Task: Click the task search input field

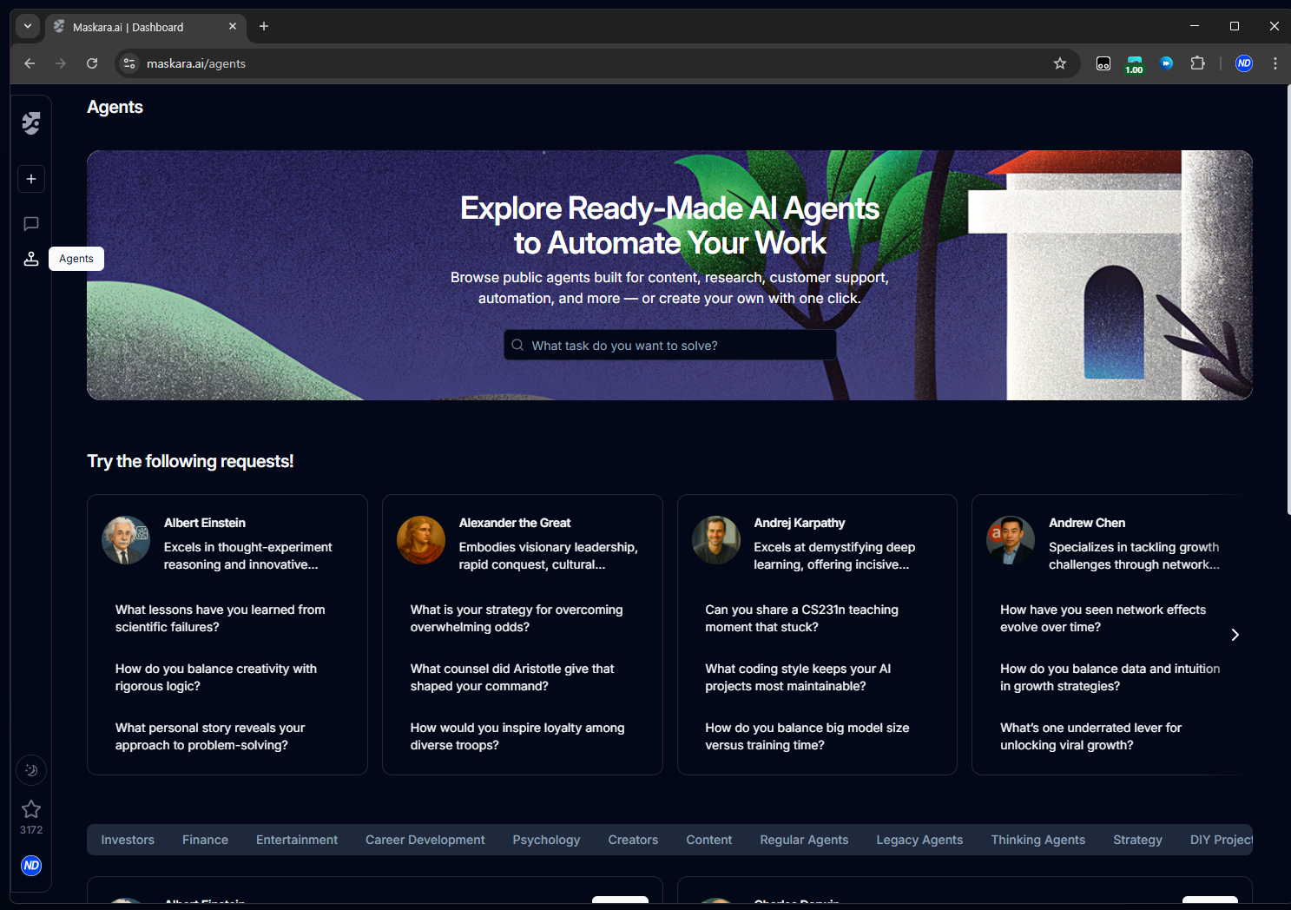Action: [670, 345]
